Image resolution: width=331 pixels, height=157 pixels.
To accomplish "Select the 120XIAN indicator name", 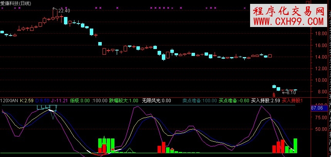I will [9, 101].
